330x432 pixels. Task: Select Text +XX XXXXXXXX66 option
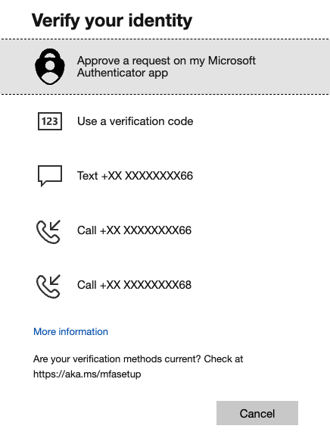165,176
